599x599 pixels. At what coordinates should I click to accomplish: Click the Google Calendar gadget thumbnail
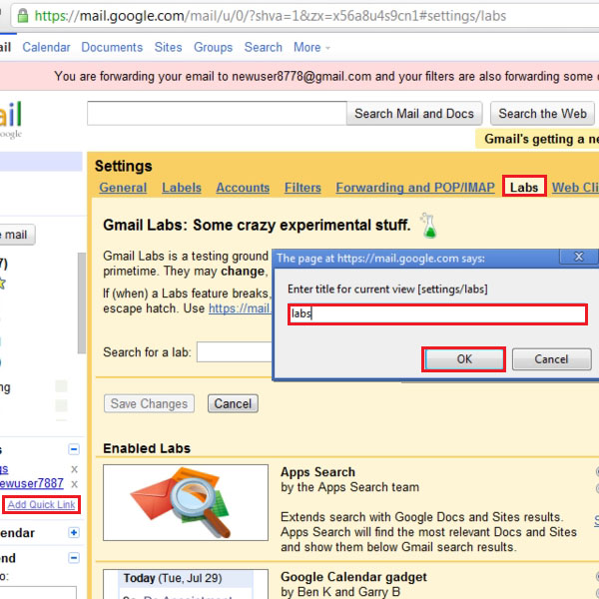pyautogui.click(x=186, y=584)
